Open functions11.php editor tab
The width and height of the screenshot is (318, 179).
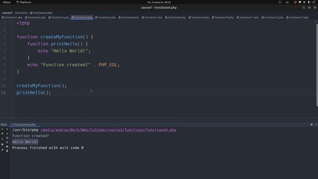coord(247,17)
